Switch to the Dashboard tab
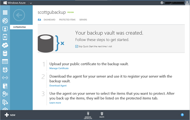The width and height of the screenshot is (190, 120). [49, 20]
